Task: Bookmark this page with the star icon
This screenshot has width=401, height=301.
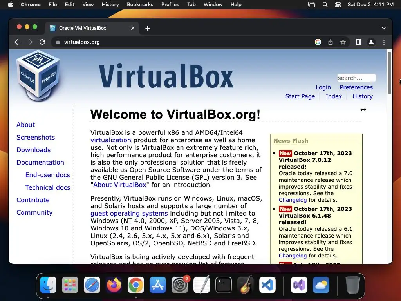Action: (x=343, y=42)
